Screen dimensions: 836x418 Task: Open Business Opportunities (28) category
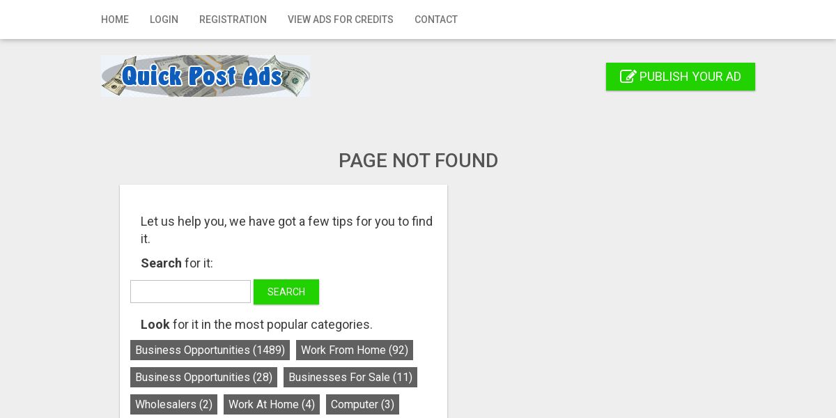pos(203,377)
